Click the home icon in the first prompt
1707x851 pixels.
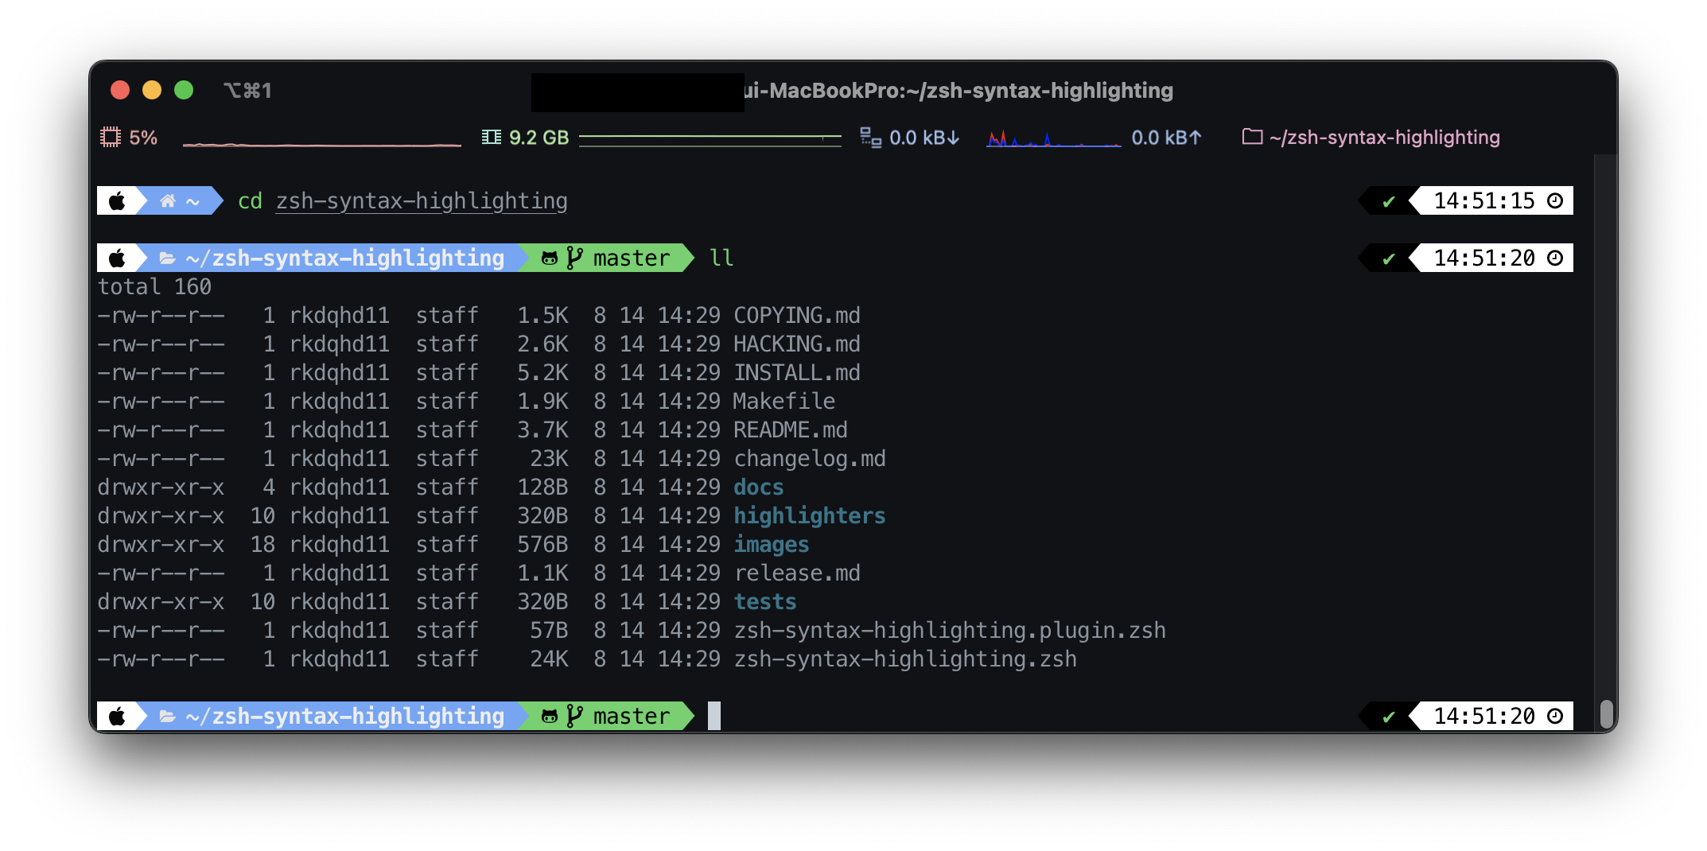168,201
